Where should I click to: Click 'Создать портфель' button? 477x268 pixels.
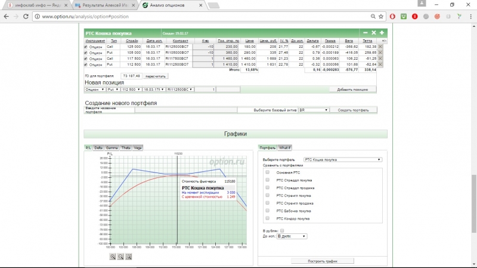353,110
